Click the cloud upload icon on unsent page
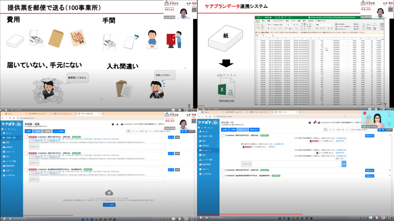This screenshot has height=221, width=394. click(x=109, y=192)
